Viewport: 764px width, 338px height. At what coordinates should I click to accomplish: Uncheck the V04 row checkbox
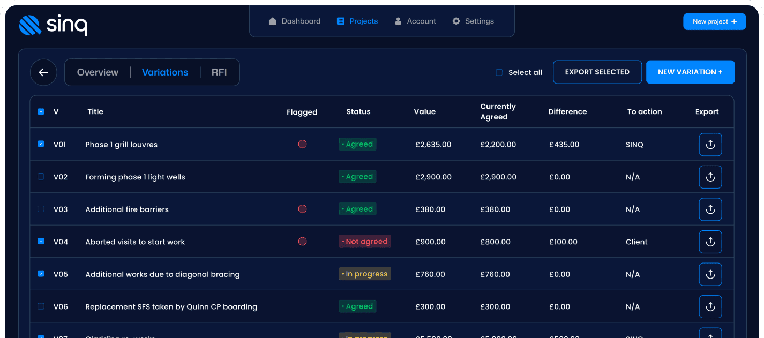[41, 241]
